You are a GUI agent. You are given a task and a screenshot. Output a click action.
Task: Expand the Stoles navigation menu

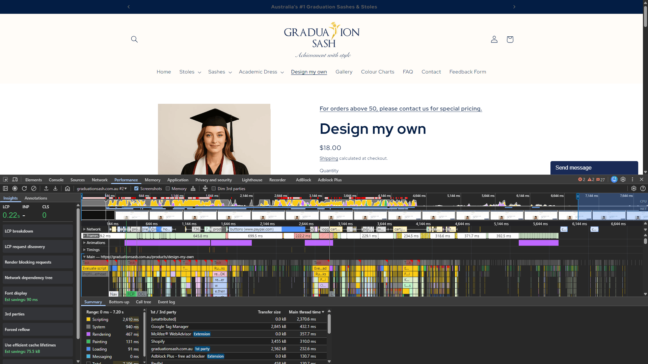(190, 72)
